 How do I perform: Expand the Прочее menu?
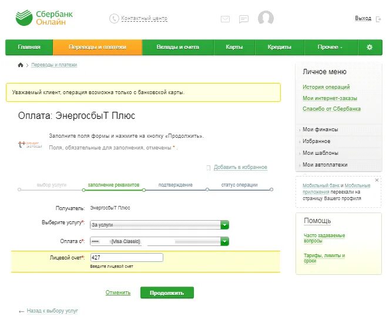[330, 47]
